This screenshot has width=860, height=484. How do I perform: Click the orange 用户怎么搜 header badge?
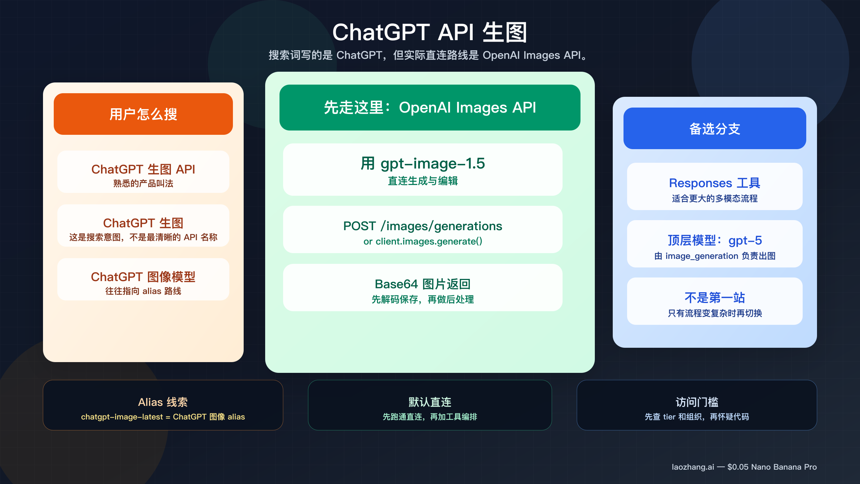click(143, 114)
